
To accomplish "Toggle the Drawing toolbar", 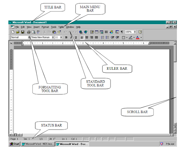I will (111, 32).
